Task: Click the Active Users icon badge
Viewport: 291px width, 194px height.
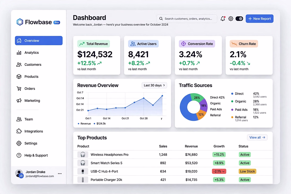Action: tap(133, 44)
